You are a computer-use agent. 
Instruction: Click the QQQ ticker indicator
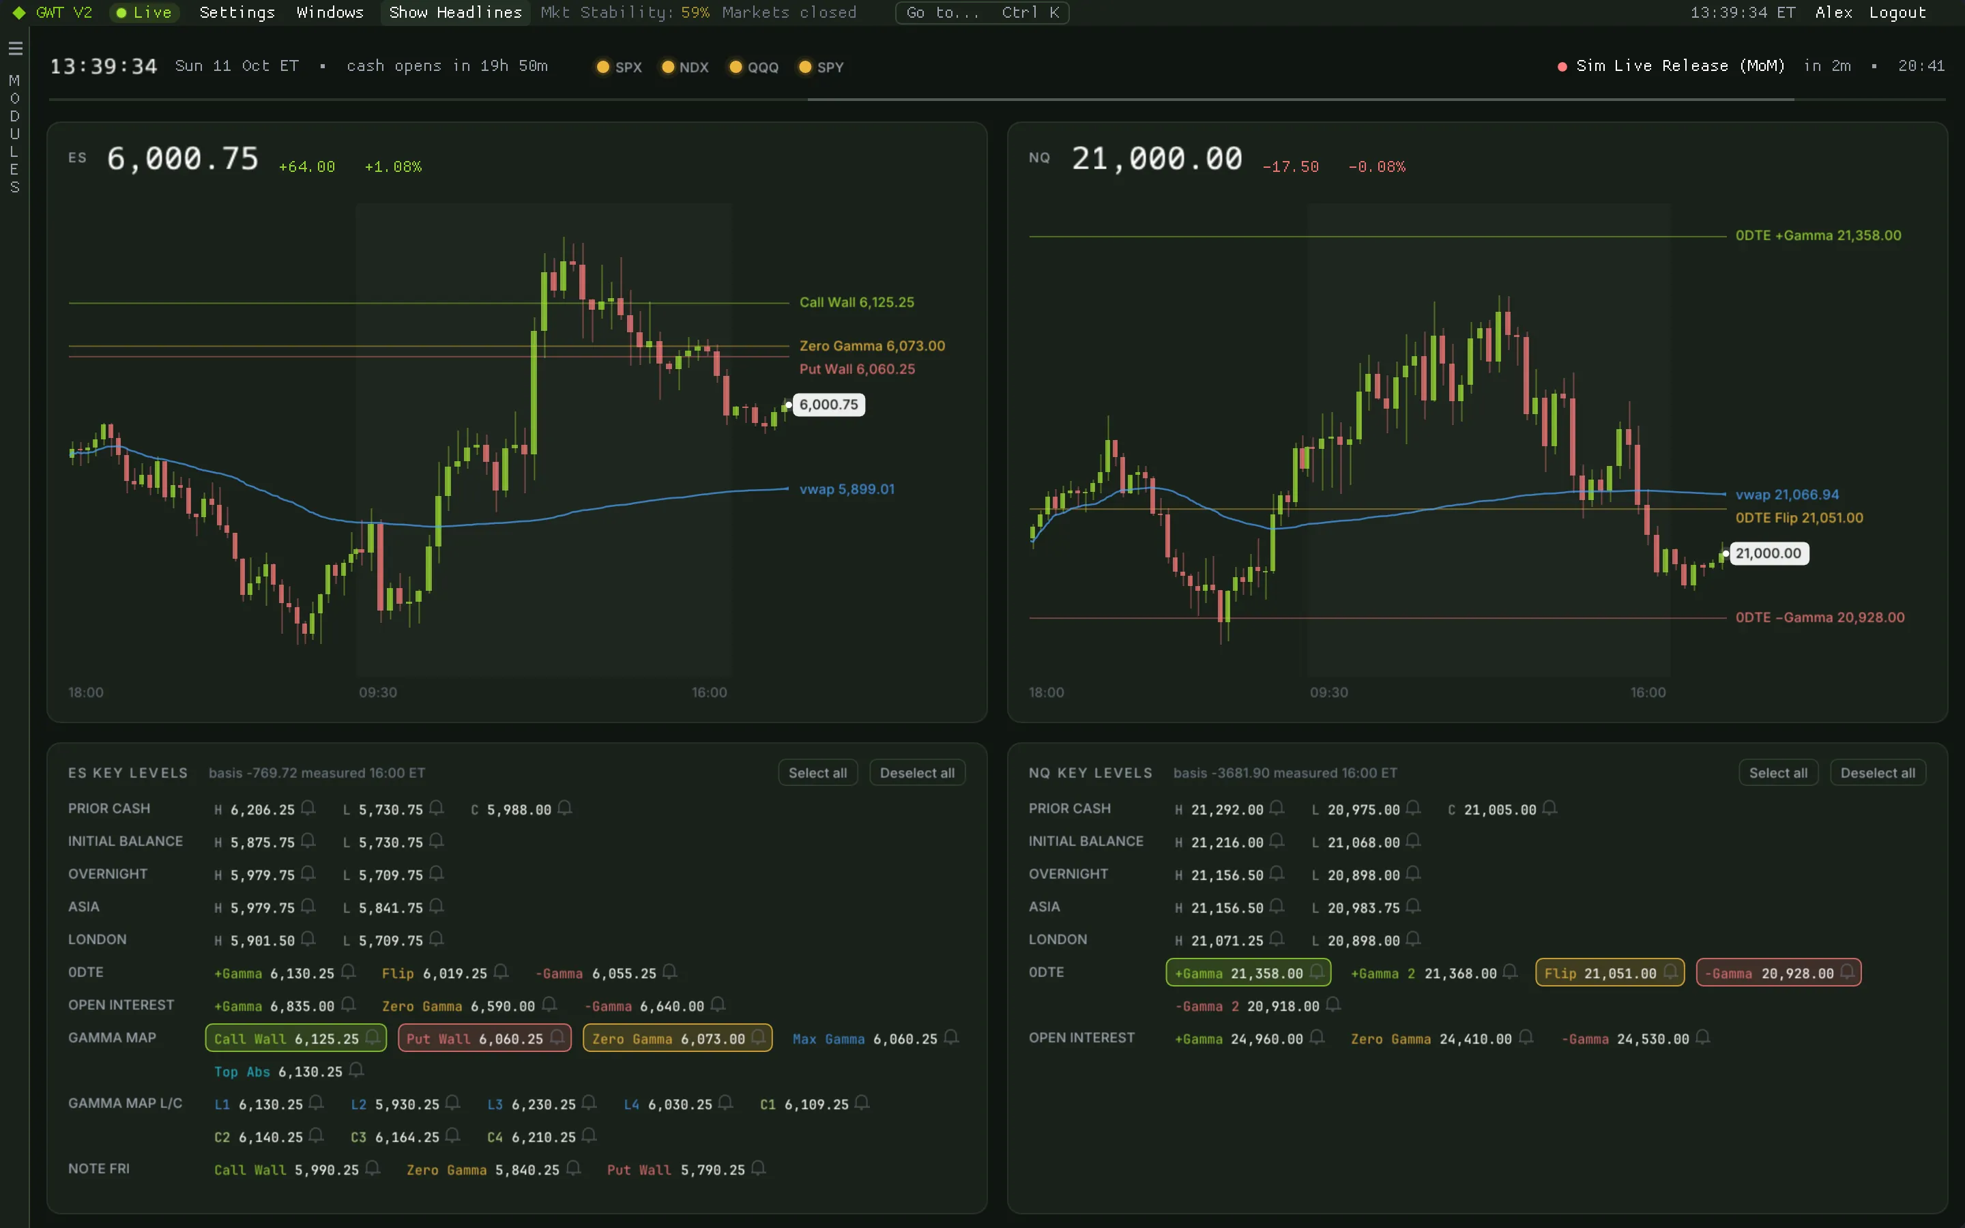755,68
